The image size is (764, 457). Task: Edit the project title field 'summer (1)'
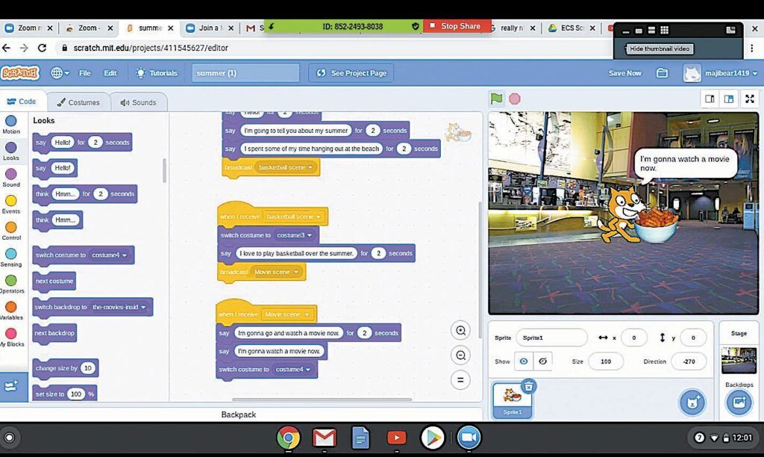[x=245, y=73]
